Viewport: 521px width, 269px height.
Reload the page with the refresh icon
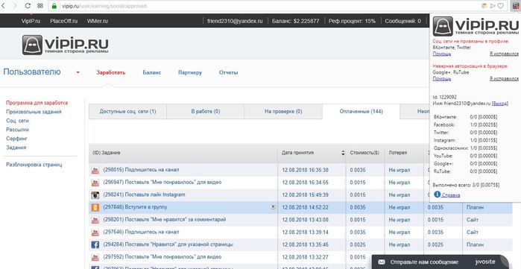[28, 6]
